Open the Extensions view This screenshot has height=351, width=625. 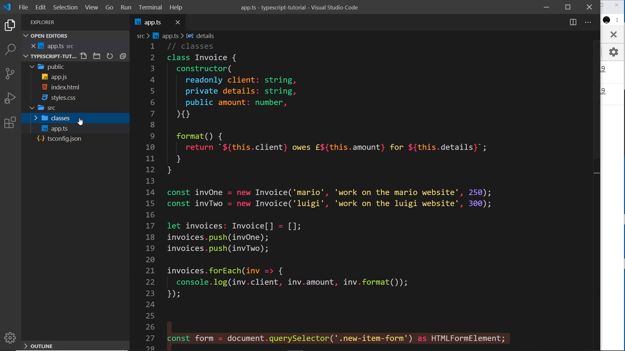pyautogui.click(x=10, y=123)
